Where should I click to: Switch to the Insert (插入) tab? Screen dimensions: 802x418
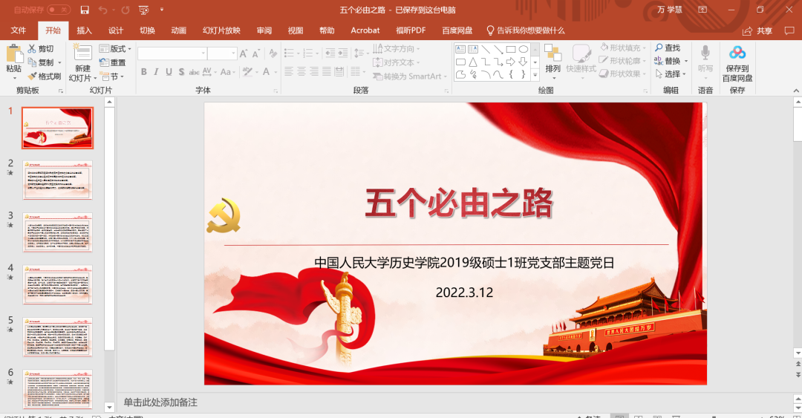point(84,30)
